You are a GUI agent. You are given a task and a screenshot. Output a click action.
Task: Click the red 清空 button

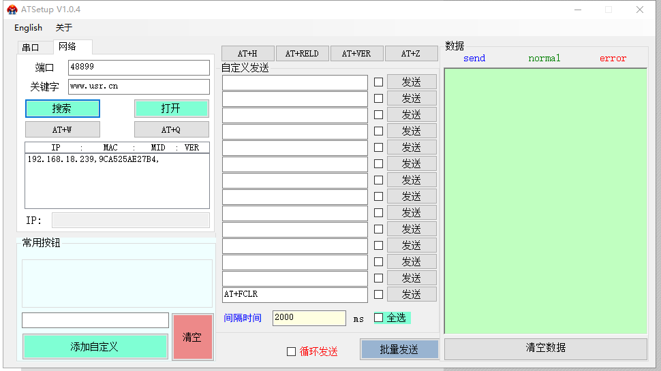[x=192, y=337]
